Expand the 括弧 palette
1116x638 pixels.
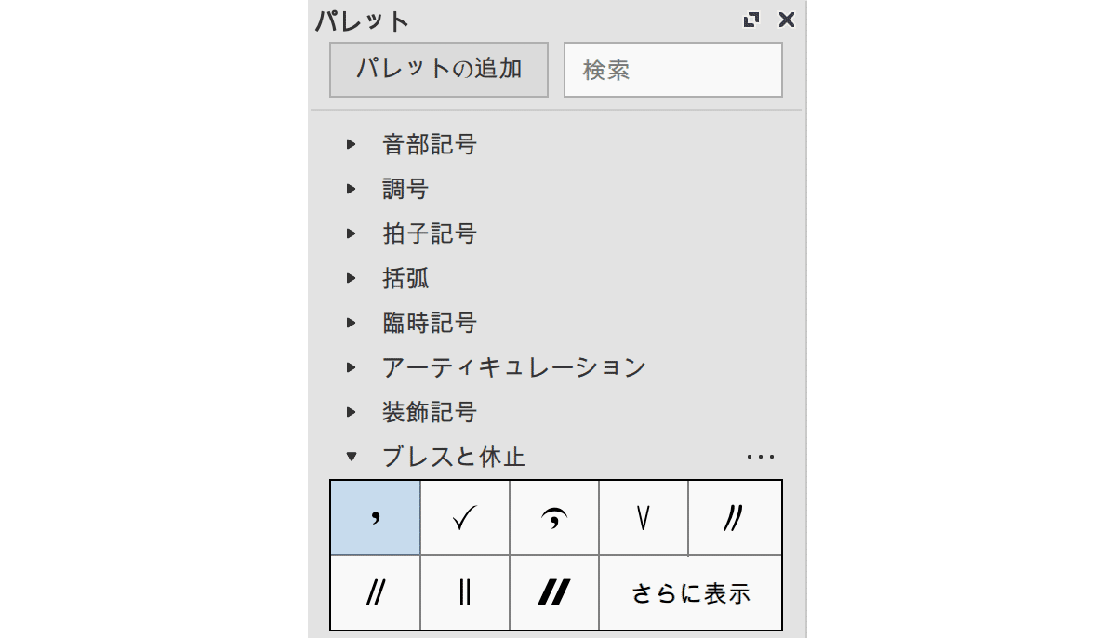tap(351, 278)
